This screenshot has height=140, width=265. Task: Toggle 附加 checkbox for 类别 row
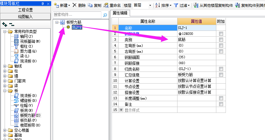(221, 39)
